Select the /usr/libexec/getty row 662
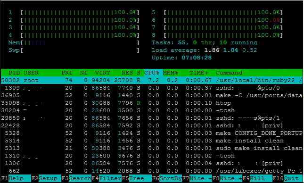304x183 pixels. pos(152,171)
